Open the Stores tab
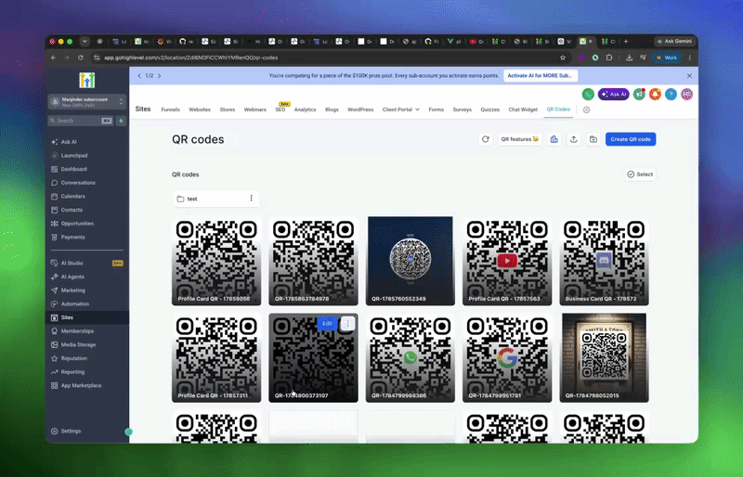This screenshot has width=743, height=477. coord(228,110)
